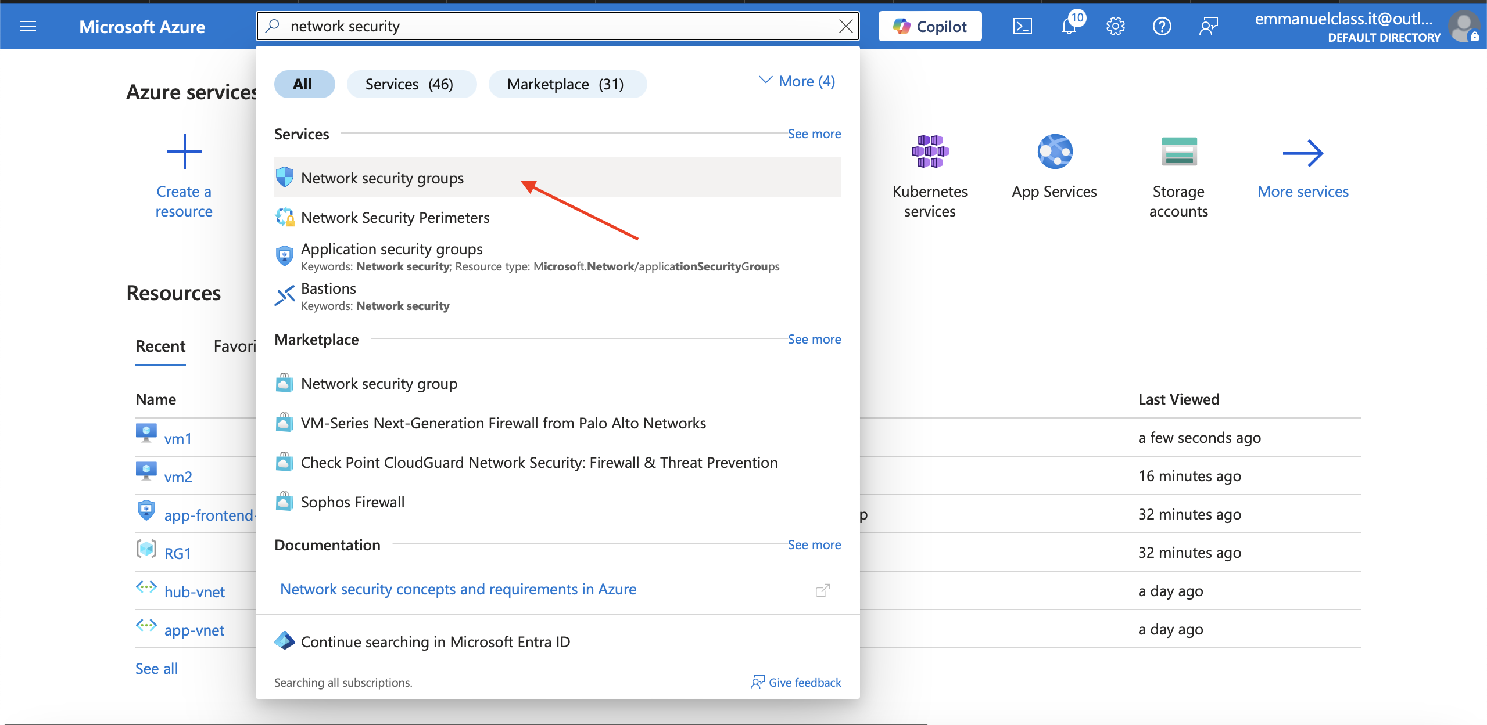Screen dimensions: 1487x725
Task: Clear the search box with X
Action: (x=845, y=26)
